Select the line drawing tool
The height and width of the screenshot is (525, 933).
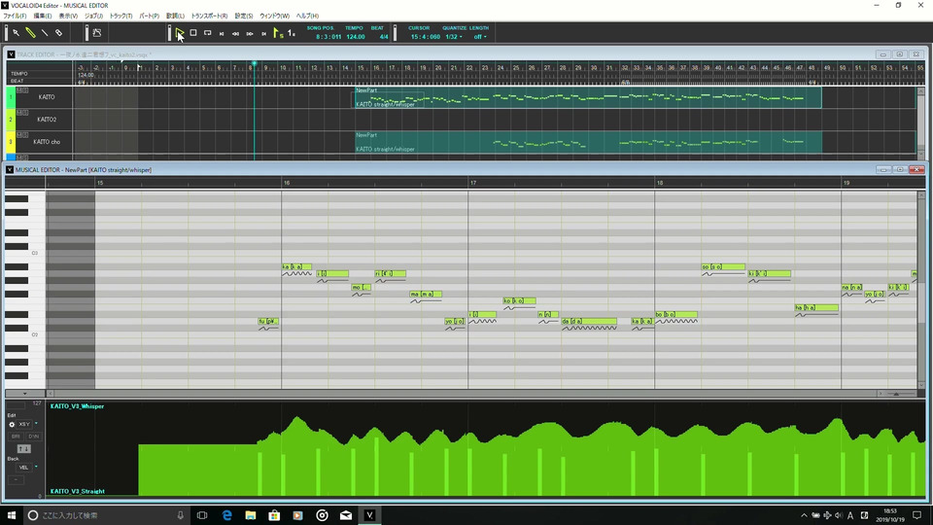pyautogui.click(x=45, y=33)
